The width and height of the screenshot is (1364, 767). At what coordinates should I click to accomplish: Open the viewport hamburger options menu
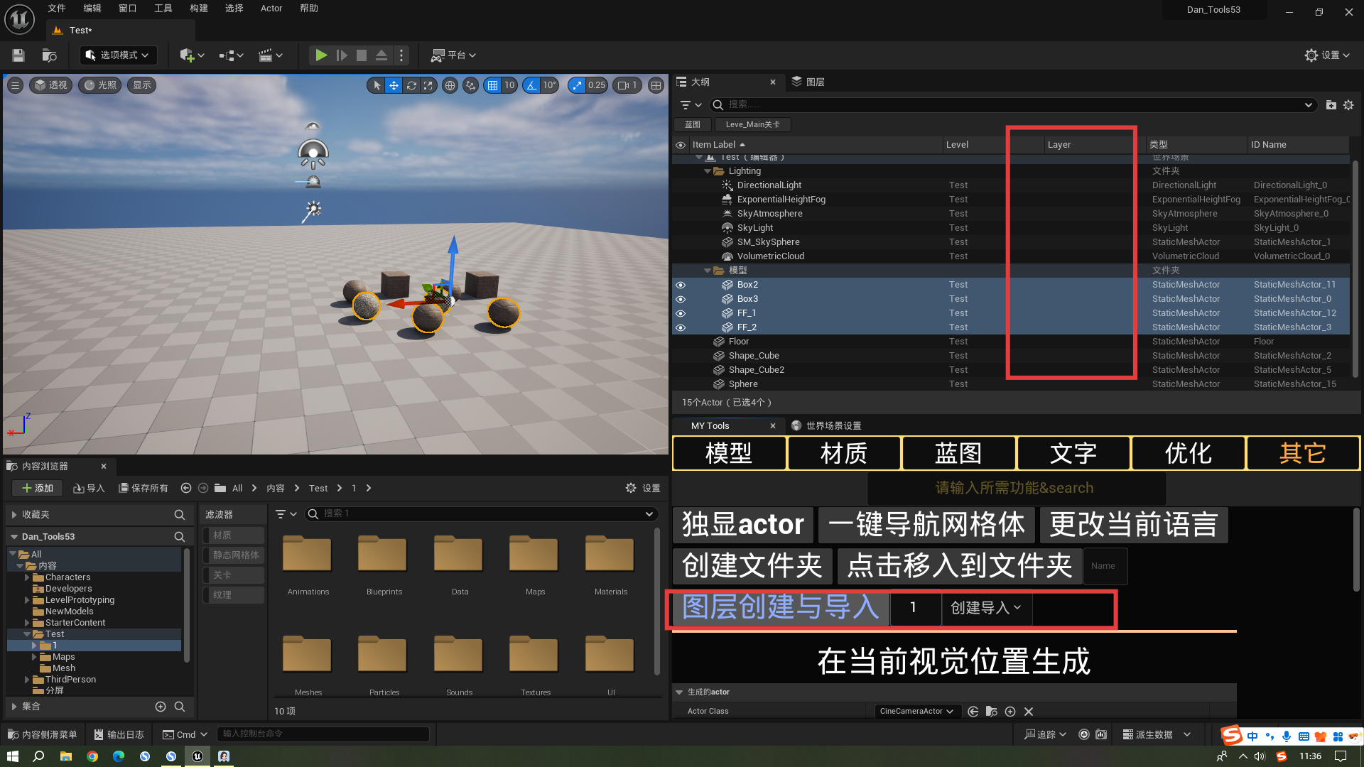tap(15, 85)
